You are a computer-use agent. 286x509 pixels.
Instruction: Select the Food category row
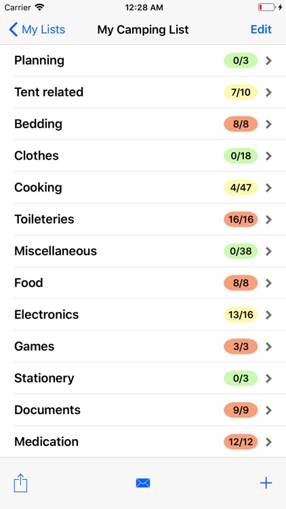[x=143, y=283]
